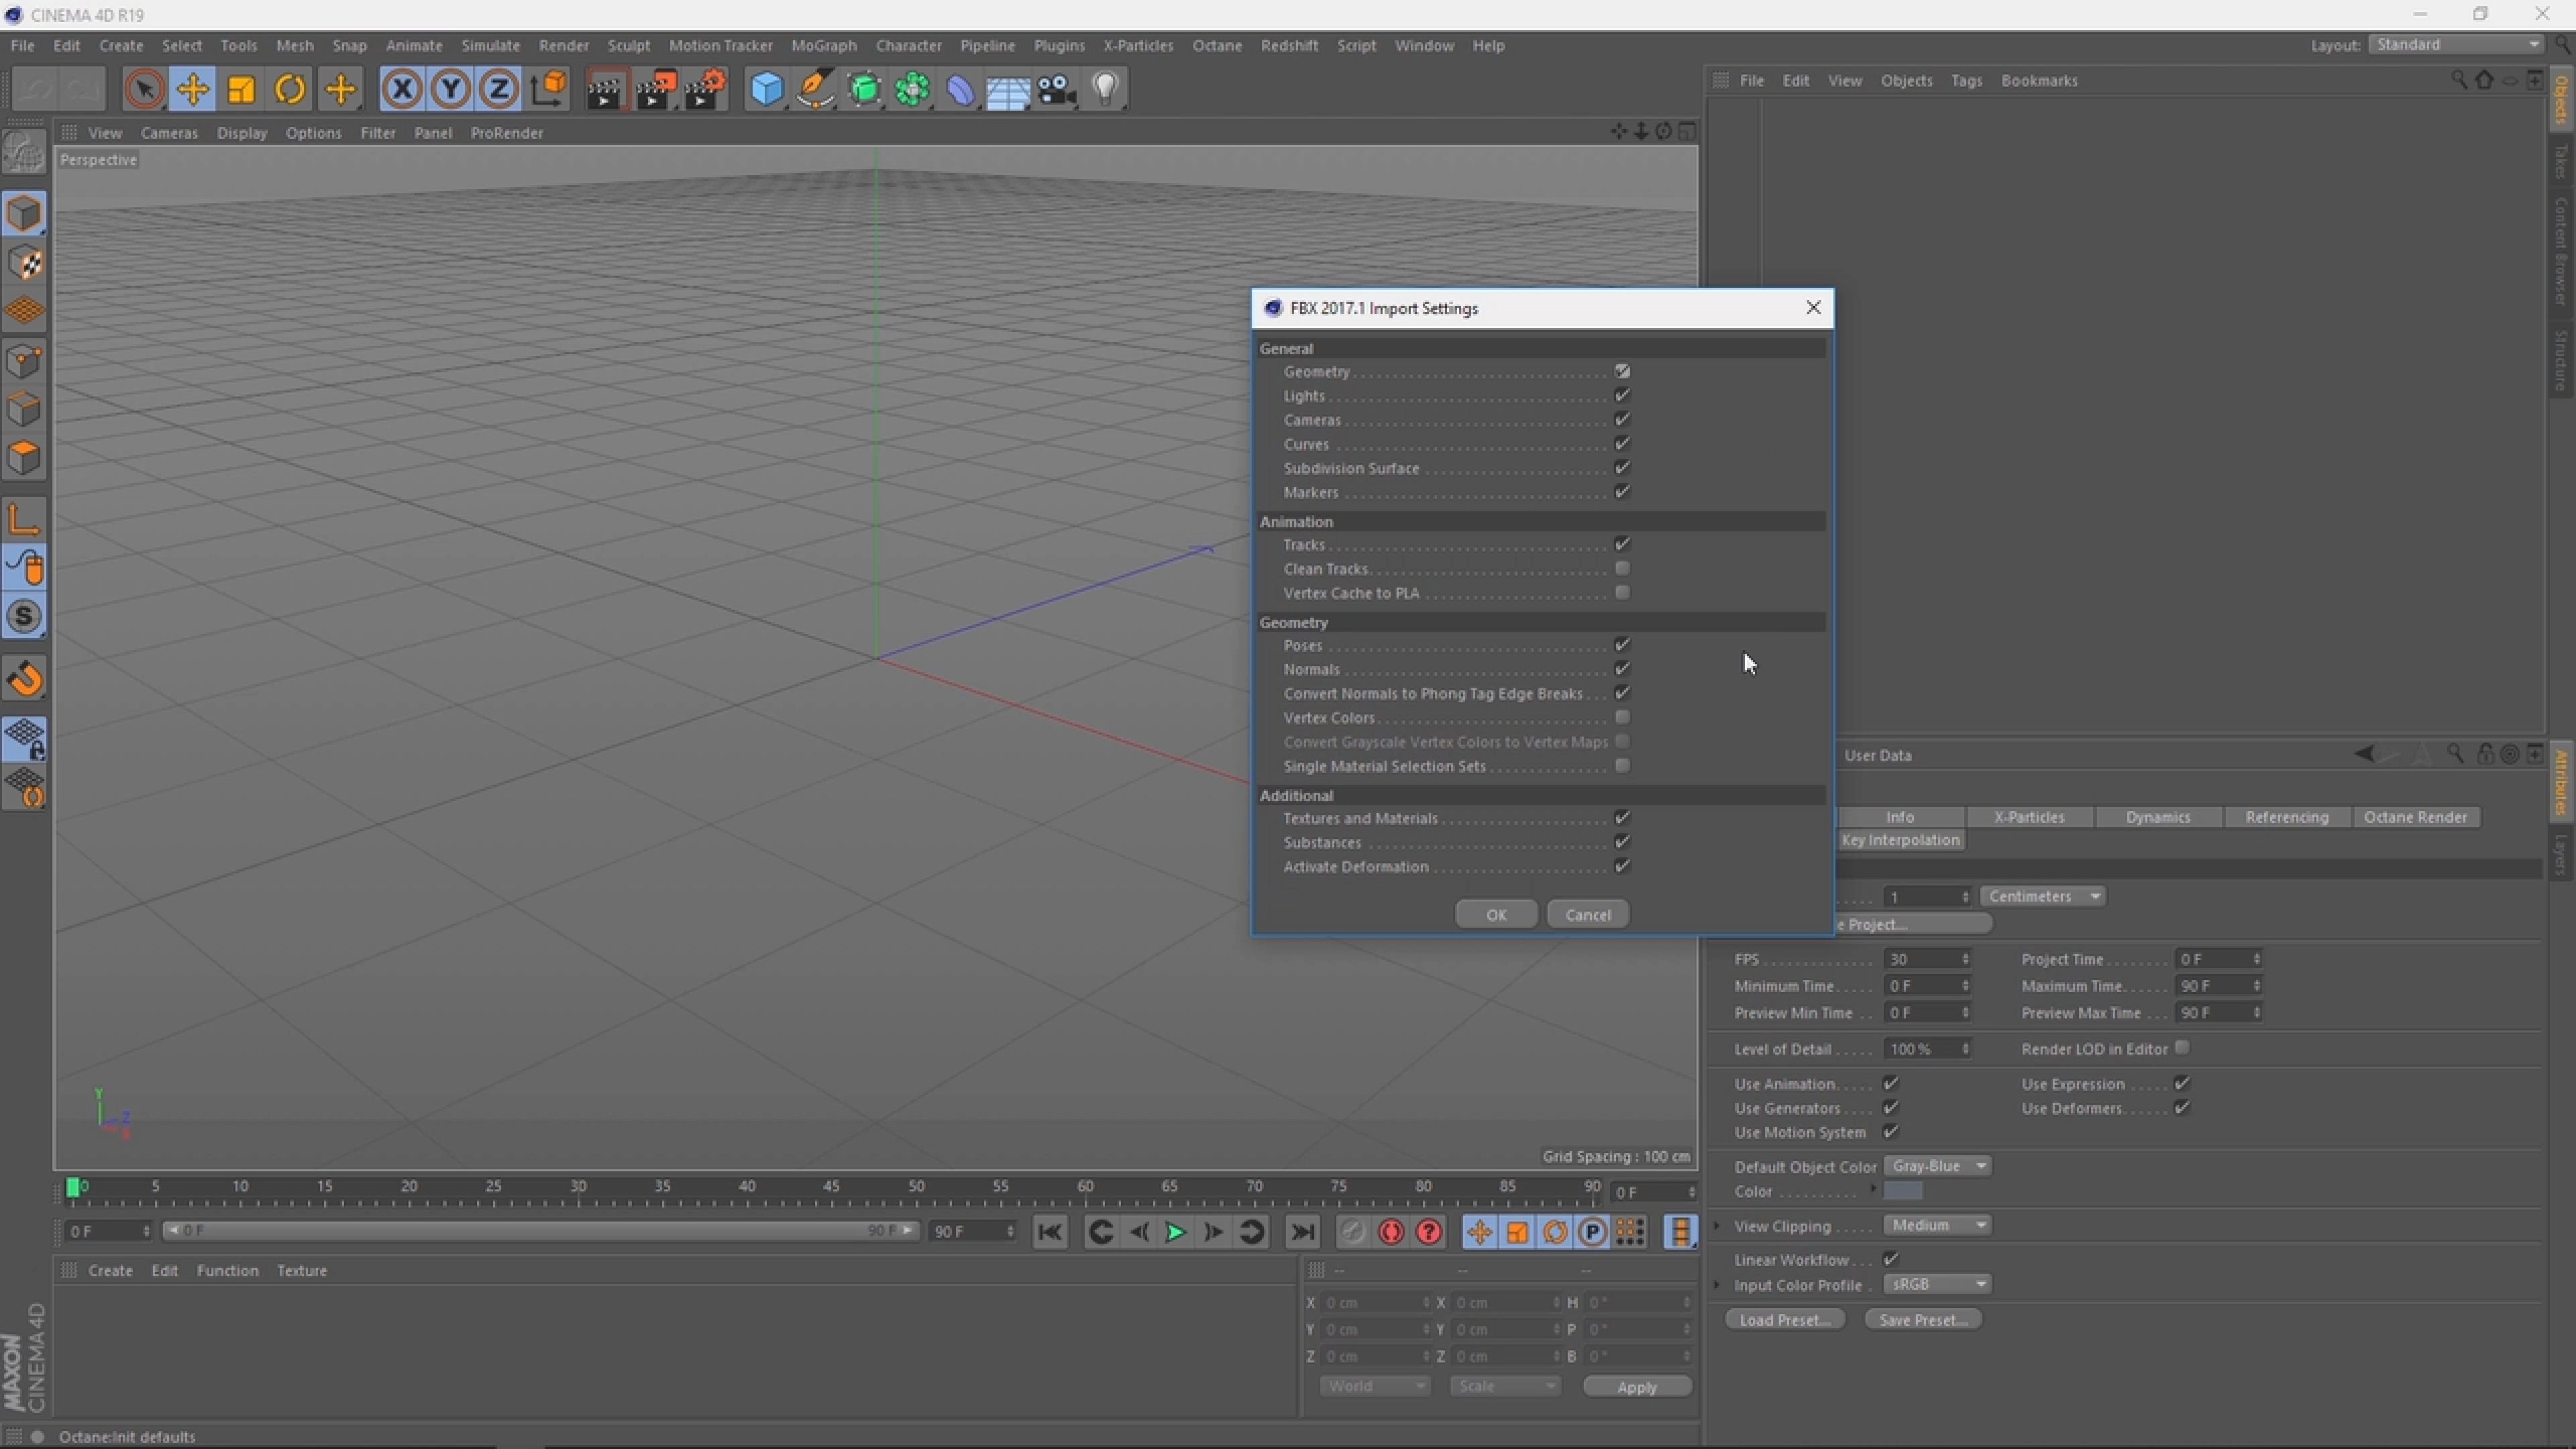Uncheck Textures and Materials option

tap(1622, 817)
